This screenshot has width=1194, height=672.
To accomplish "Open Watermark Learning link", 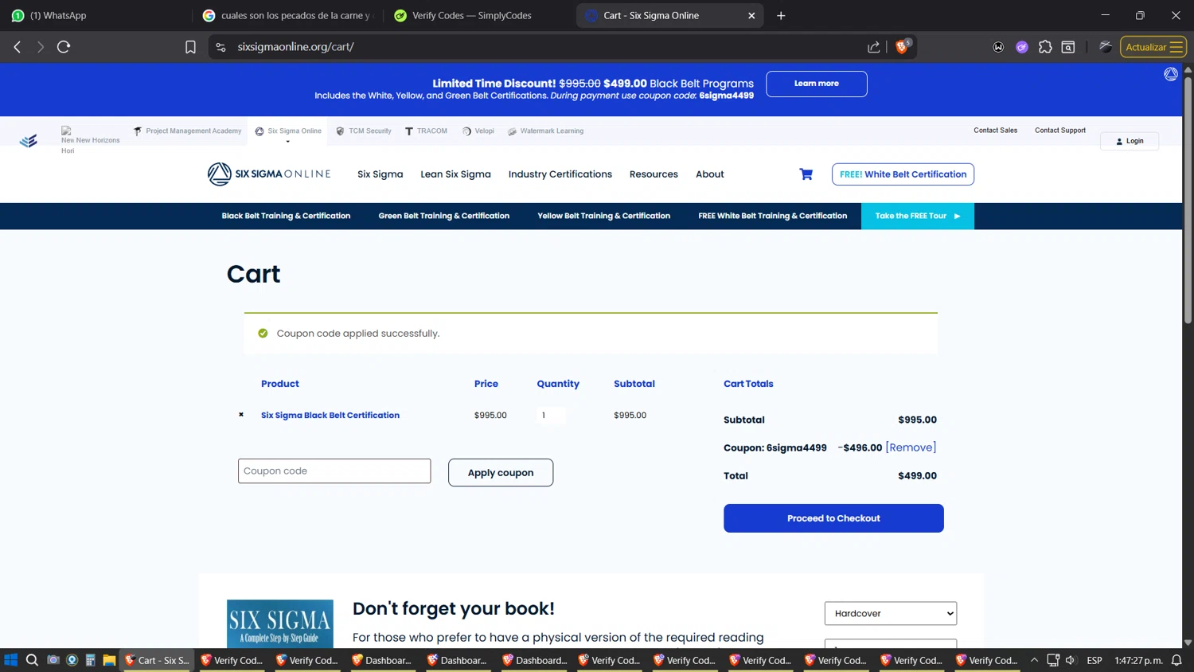I will (x=545, y=131).
